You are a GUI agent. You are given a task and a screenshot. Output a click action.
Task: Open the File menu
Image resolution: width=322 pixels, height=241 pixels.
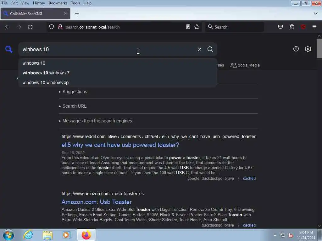click(4, 3)
